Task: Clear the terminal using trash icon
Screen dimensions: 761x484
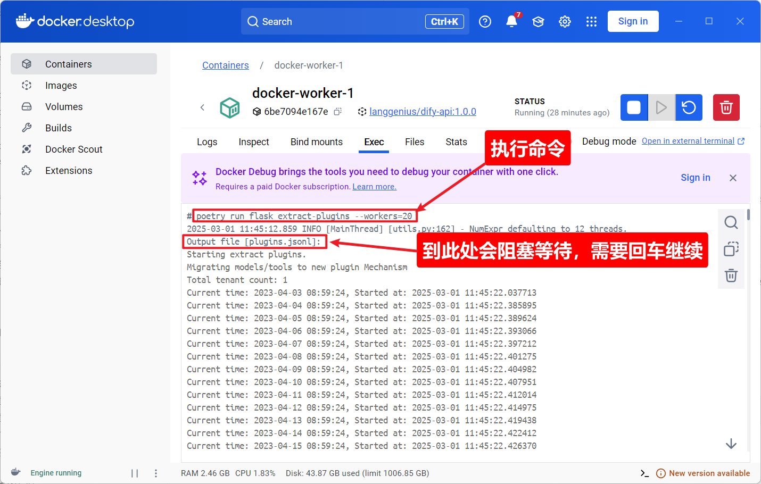Action: tap(731, 276)
